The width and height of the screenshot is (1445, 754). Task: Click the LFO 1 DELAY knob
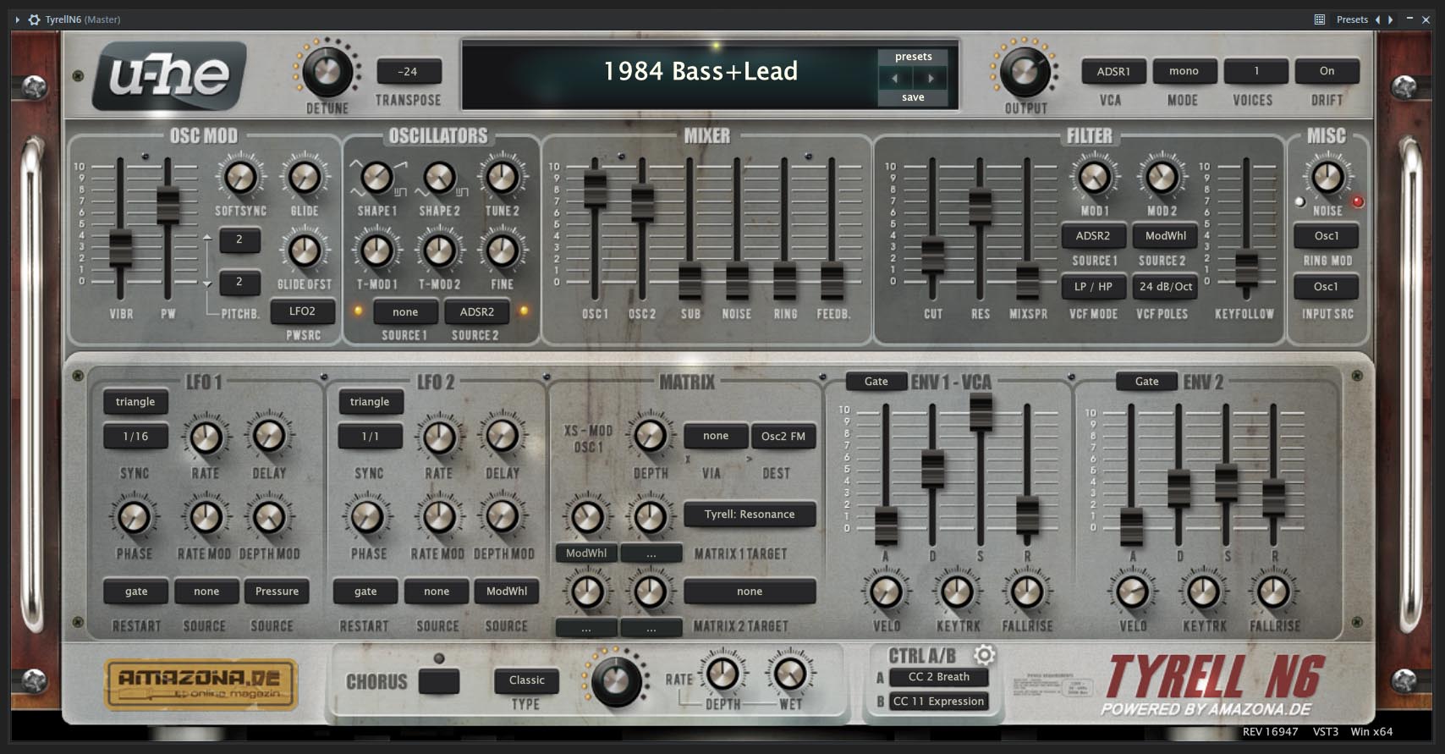269,438
